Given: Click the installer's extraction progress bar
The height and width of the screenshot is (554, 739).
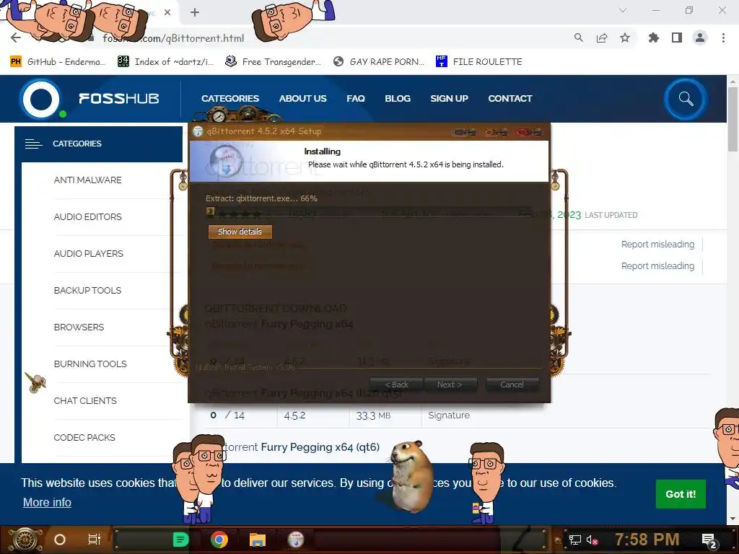Looking at the screenshot, I should tap(370, 211).
